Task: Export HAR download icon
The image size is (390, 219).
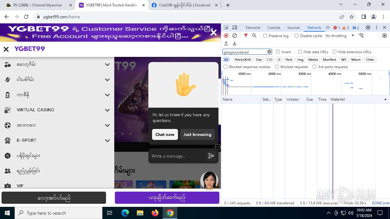Action: coord(235,43)
